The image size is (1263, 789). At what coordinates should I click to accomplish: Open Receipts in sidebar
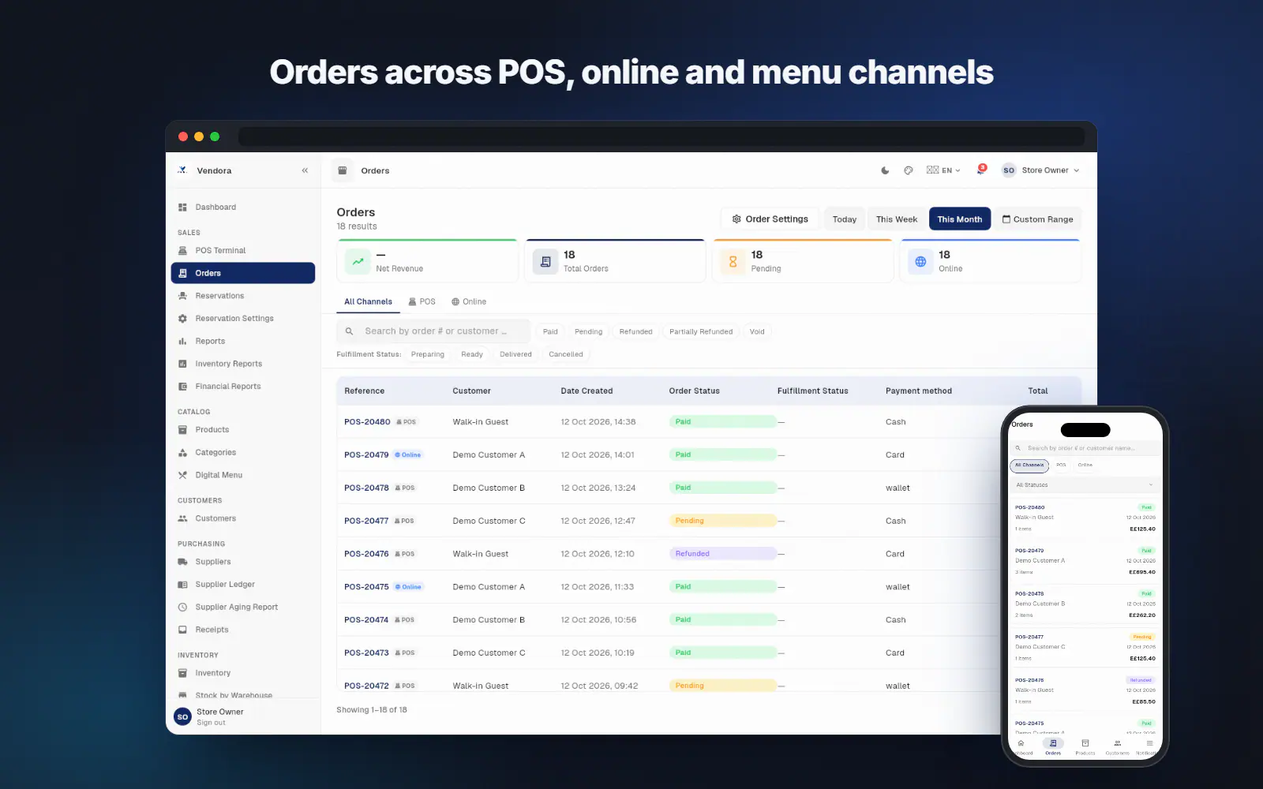click(243, 630)
